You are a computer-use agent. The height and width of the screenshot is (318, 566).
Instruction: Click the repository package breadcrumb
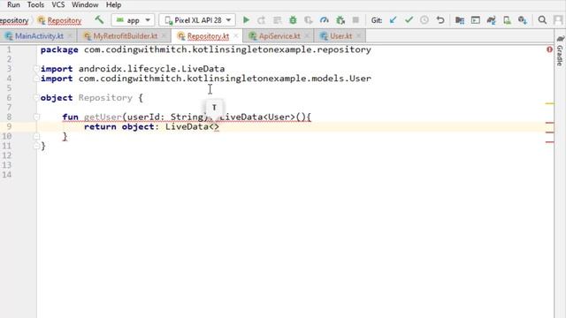click(14, 20)
